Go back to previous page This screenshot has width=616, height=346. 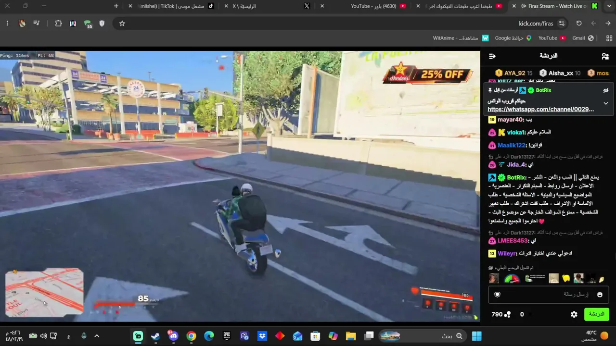608,23
